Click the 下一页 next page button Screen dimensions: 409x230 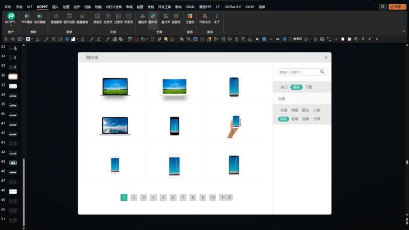click(x=226, y=197)
